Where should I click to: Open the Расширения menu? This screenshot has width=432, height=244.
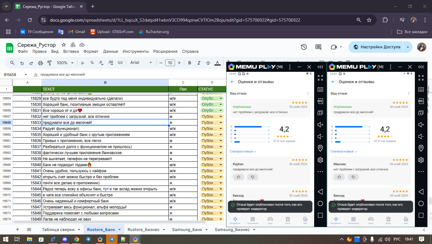coord(165,51)
